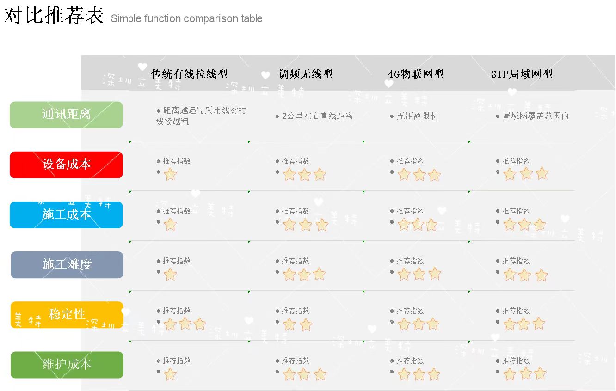The height and width of the screenshot is (391, 616).
Task: Click 推荐指数 in 设备成本 row under 4G物联网型
Action: [410, 161]
